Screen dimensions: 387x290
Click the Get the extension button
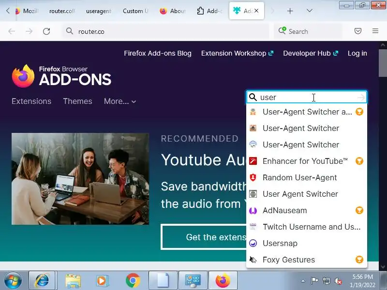(x=204, y=237)
